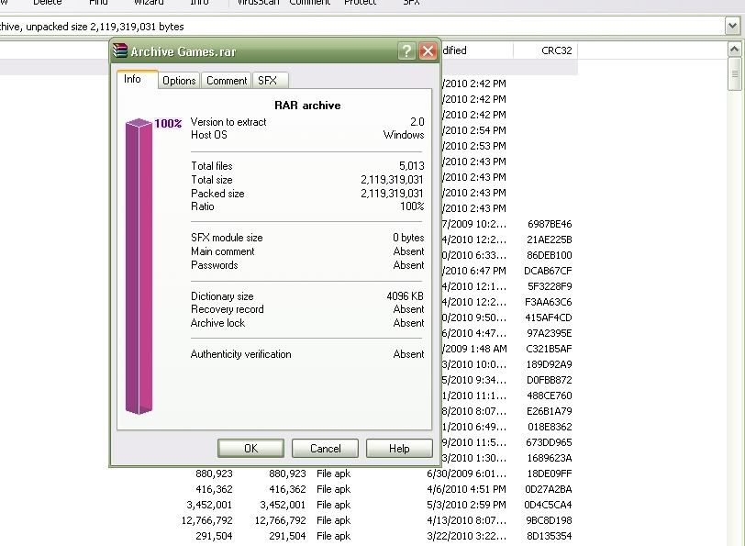
Task: Click CRC32 value 18DE09FF
Action: [x=549, y=474]
